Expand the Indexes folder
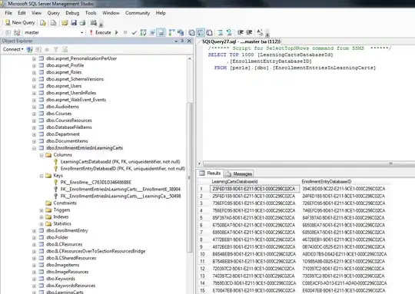Screen dimensions: 415x294 (41, 217)
